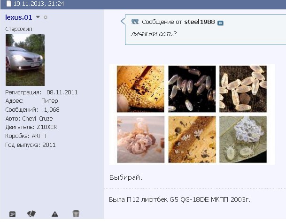
Task: Click the quoted author name steel1988
Action: (x=200, y=22)
